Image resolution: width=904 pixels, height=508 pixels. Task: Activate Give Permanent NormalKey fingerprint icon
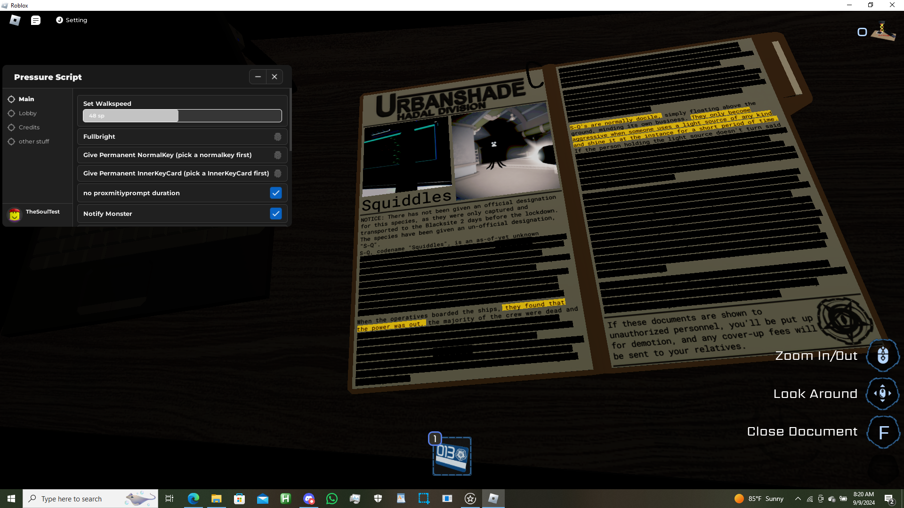click(278, 155)
